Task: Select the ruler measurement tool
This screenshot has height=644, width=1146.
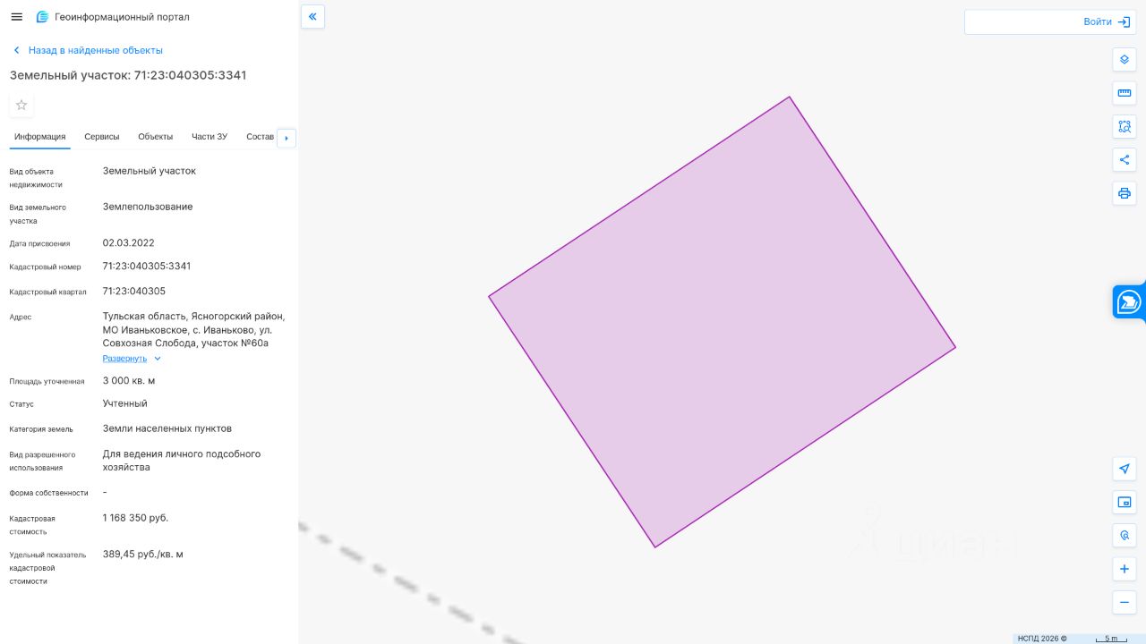Action: tap(1125, 92)
